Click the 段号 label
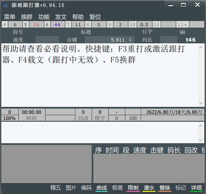206x194 pixels. pyautogui.click(x=18, y=32)
